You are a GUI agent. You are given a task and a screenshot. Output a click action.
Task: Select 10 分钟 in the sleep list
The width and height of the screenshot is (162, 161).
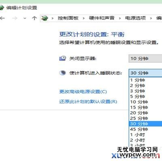145,102
